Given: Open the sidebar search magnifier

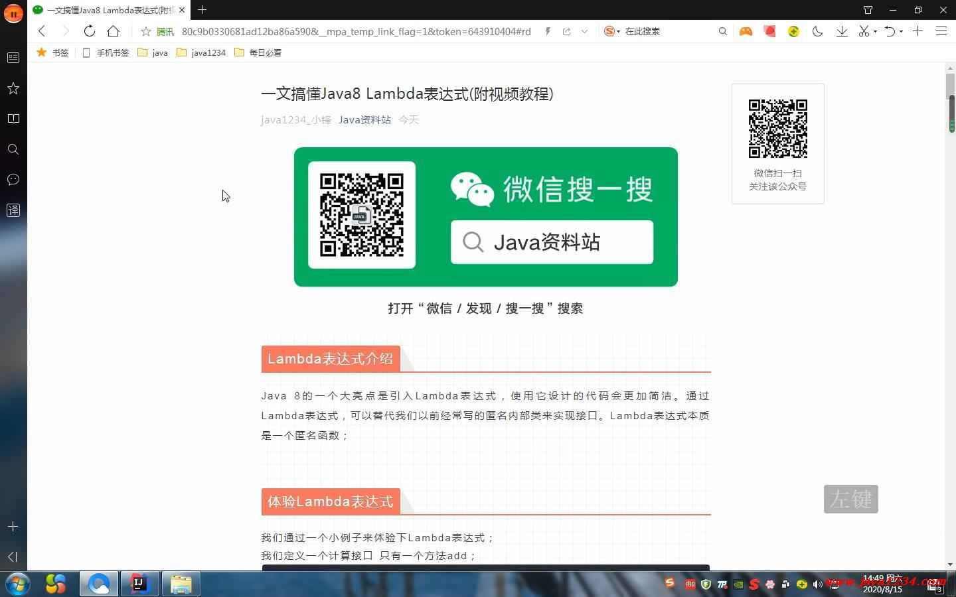Looking at the screenshot, I should (13, 149).
